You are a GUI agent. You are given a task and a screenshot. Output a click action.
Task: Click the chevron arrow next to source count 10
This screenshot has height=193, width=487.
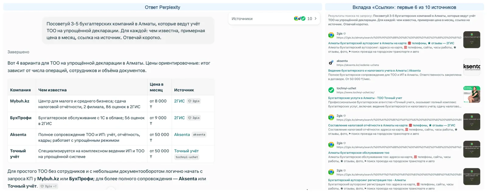click(315, 19)
